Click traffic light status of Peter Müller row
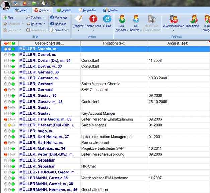This screenshot has height=193, width=210. pyautogui.click(x=9, y=154)
